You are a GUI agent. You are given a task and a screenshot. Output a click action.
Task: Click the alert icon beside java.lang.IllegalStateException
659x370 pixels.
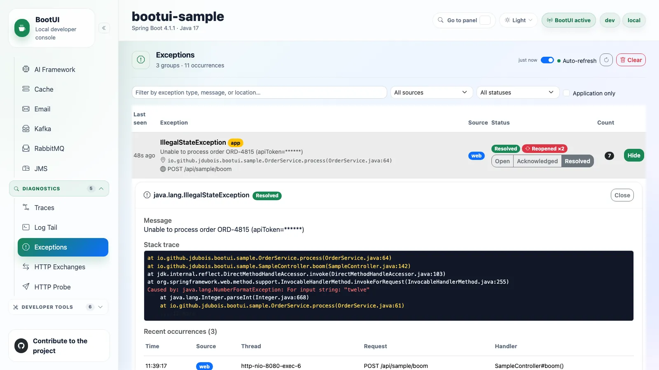point(147,195)
